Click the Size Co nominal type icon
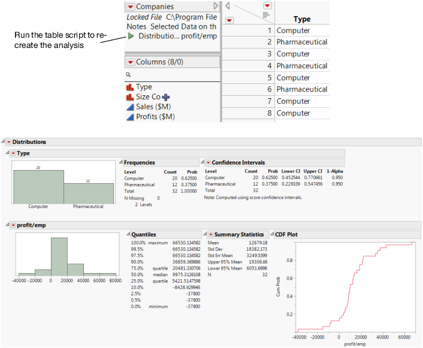Image resolution: width=423 pixels, height=348 pixels. pos(130,97)
